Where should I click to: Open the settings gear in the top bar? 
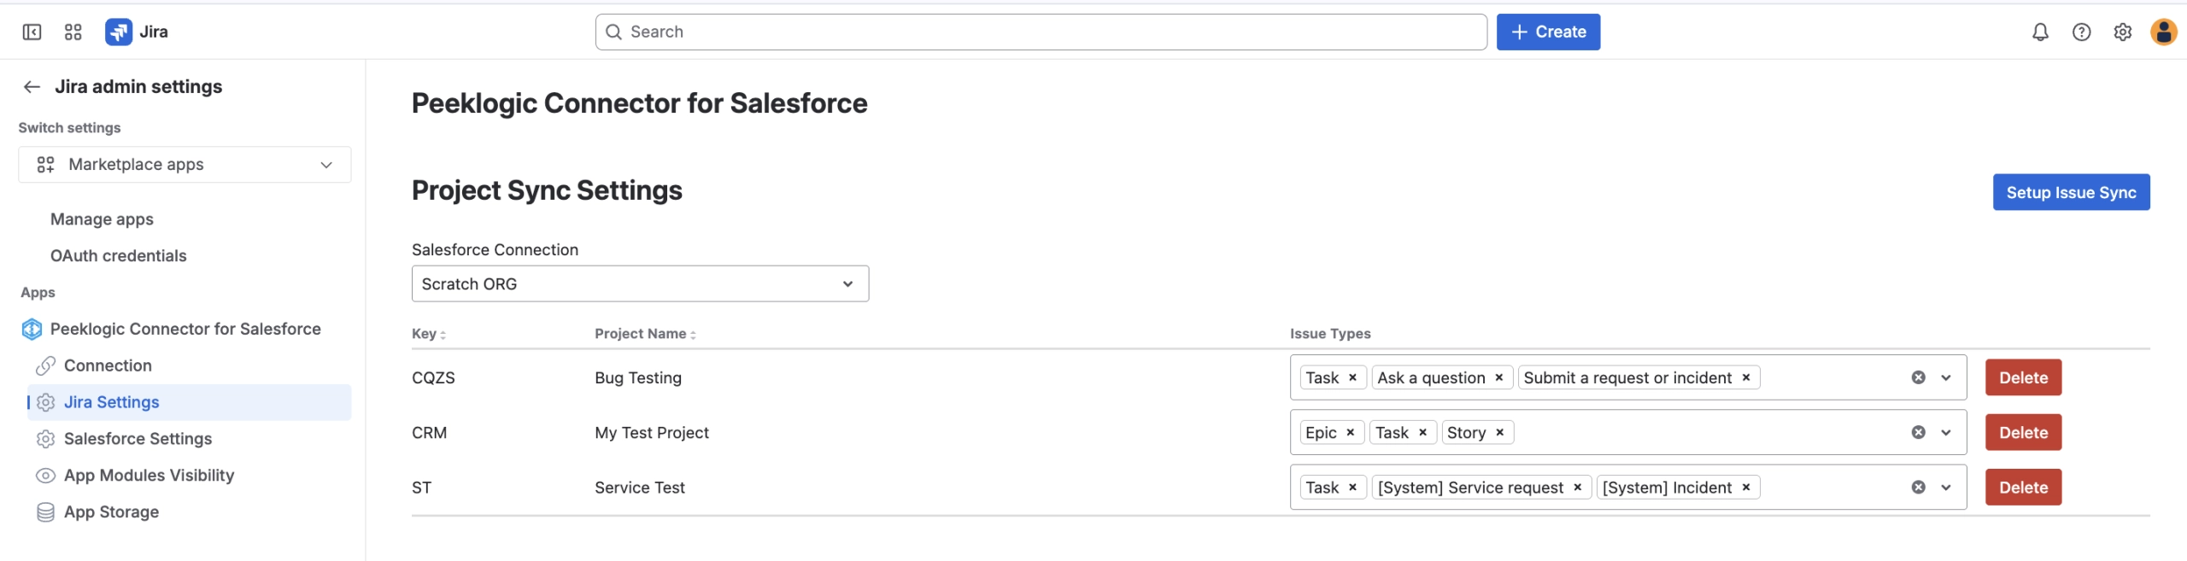pos(2123,32)
